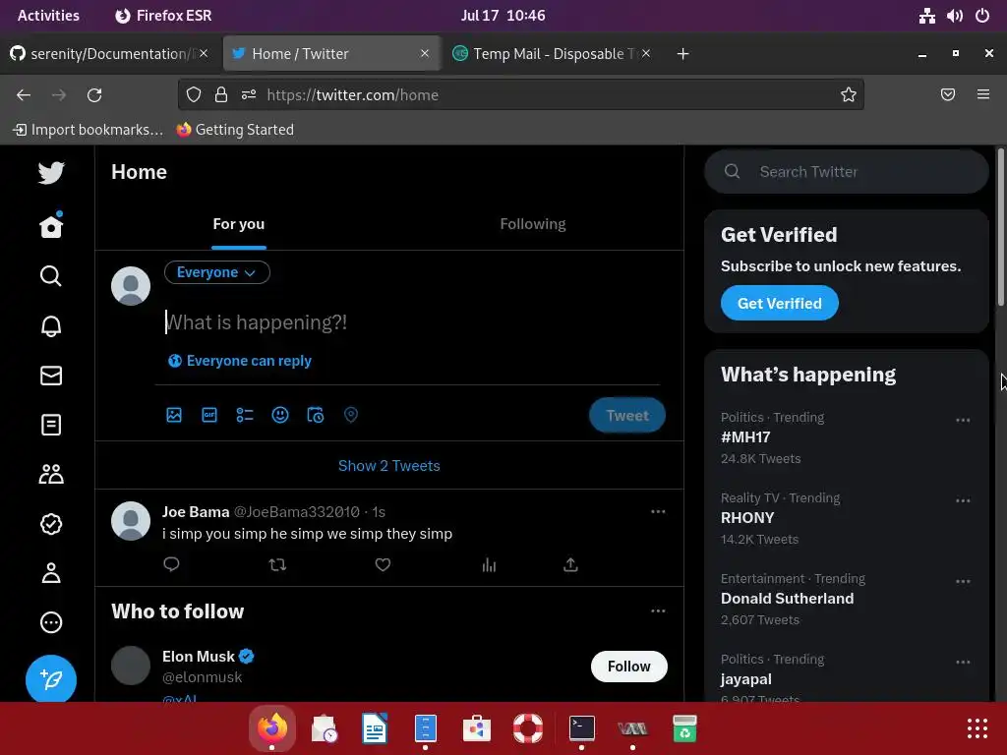Open Getting Started bookmark
Screen dimensions: 1007x755
tap(235, 130)
